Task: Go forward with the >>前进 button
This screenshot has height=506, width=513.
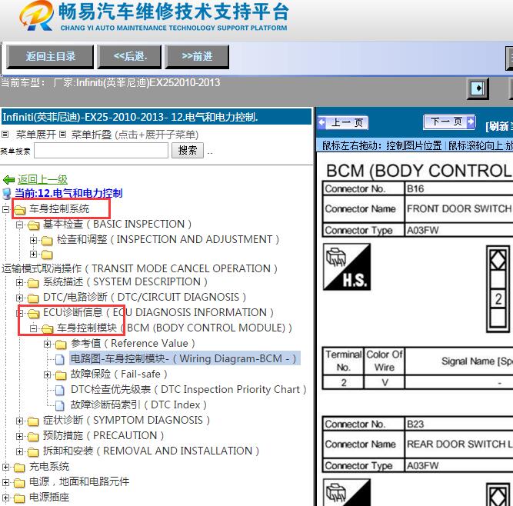Action: 197,57
